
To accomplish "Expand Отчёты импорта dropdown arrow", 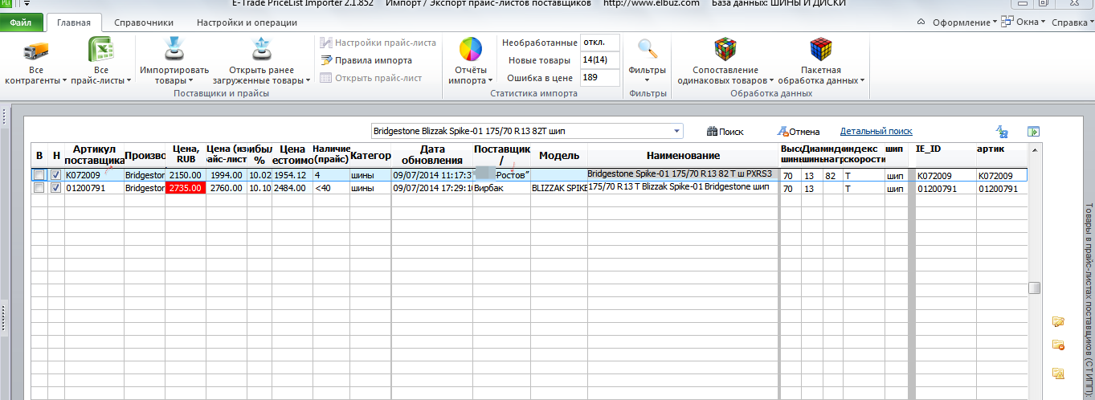I will pyautogui.click(x=491, y=81).
